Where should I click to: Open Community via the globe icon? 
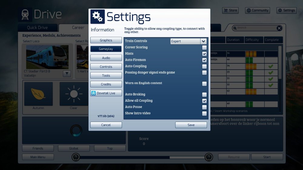tap(249, 10)
